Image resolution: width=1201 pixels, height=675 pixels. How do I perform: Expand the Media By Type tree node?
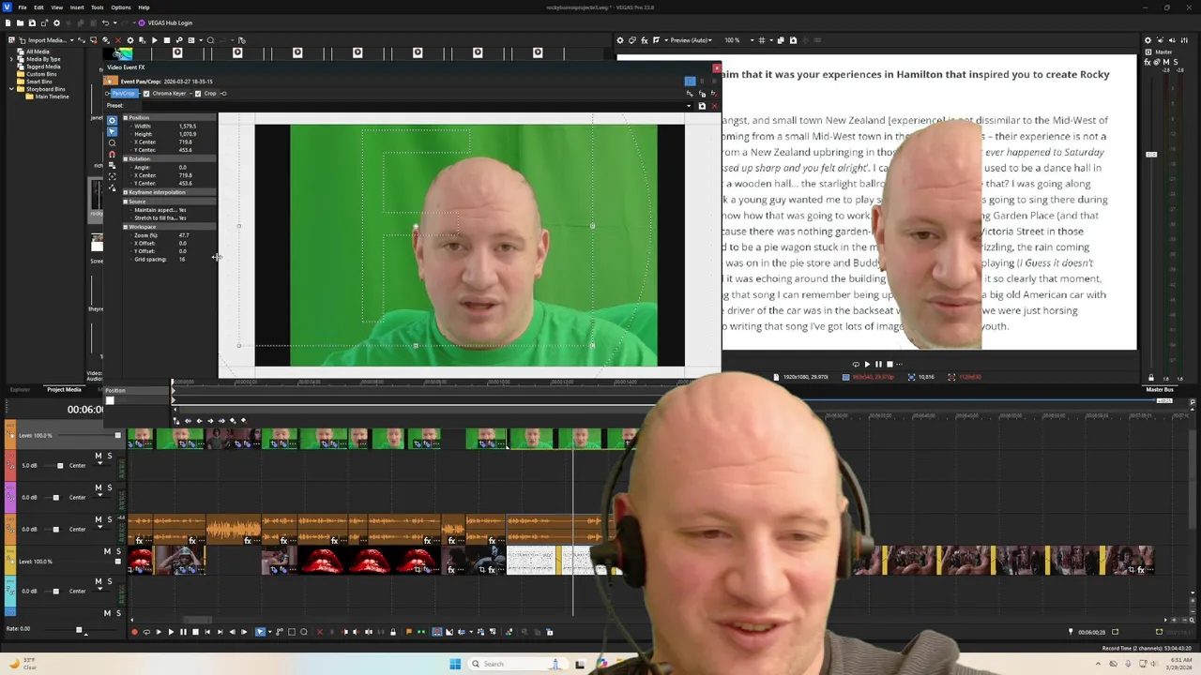click(11, 59)
